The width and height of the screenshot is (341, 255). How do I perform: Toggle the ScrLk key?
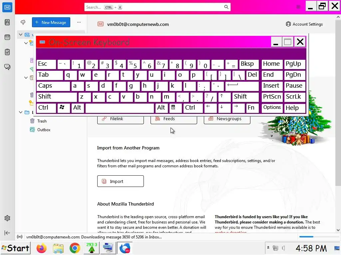pyautogui.click(x=295, y=97)
